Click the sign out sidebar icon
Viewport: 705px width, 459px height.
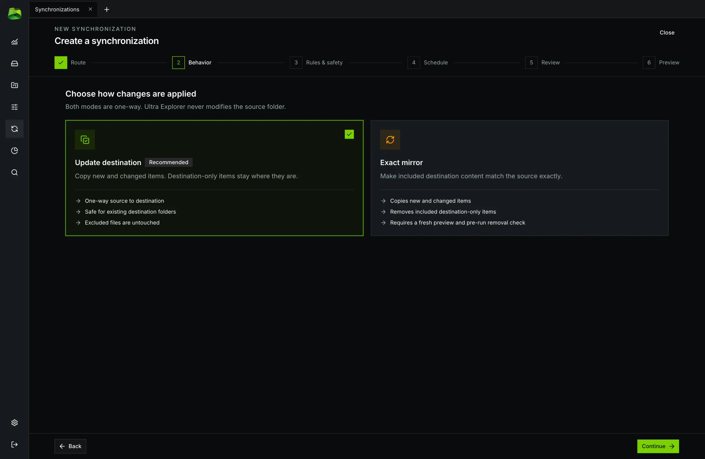point(14,445)
